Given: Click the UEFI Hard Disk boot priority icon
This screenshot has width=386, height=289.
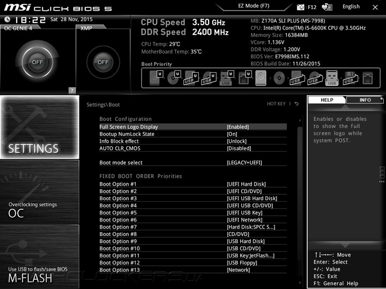Looking at the screenshot, I should click(x=156, y=78).
